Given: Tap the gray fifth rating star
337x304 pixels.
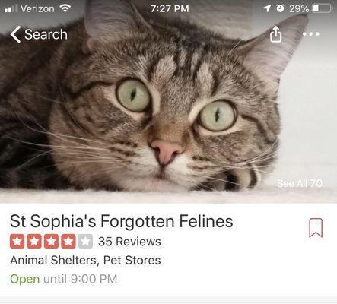Looking at the screenshot, I should click(85, 242).
